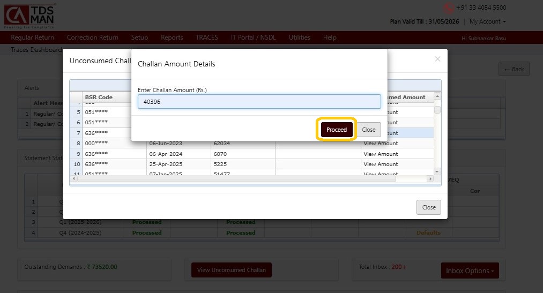Open the My Account dropdown
Viewport: 543px width, 293px height.
tap(487, 21)
